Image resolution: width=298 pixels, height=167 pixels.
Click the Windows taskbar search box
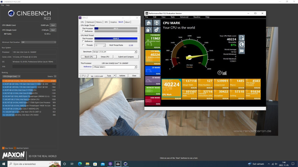34,164
